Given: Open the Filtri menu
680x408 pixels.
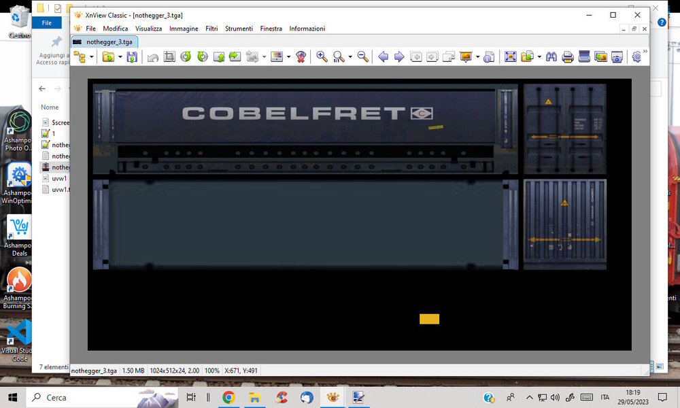Looking at the screenshot, I should 211,29.
